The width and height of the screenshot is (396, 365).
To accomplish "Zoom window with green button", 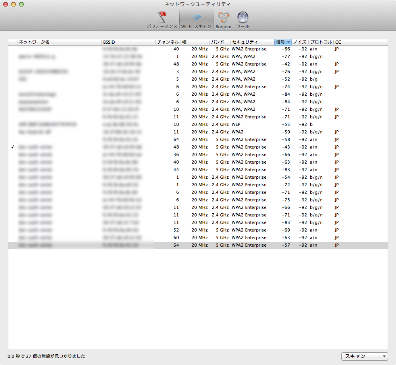I will point(21,4).
